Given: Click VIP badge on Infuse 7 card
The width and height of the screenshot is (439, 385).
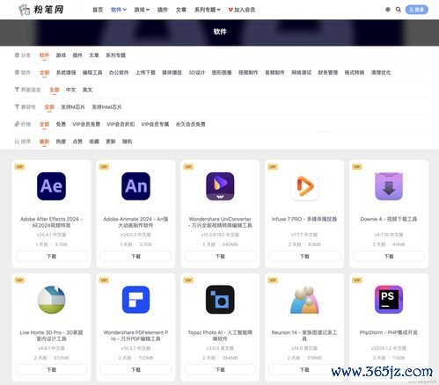Looking at the screenshot, I should tap(273, 167).
